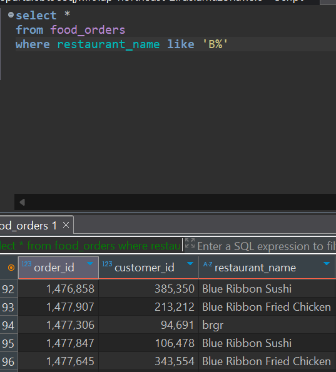The width and height of the screenshot is (336, 372).
Task: Click Blue Ribbon Fried Chicken in row 93
Action: pos(267,307)
